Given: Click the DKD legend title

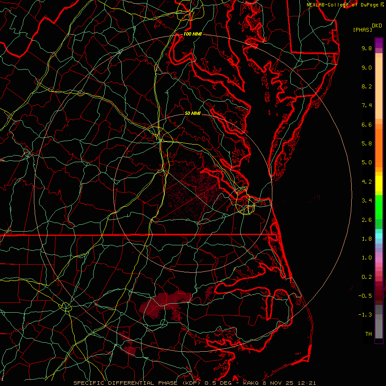Looking at the screenshot, I should [377, 26].
